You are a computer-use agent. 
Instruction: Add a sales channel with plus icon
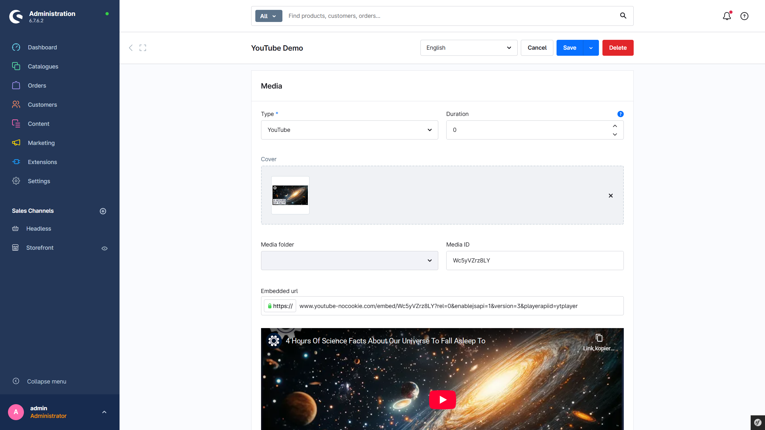[x=103, y=211]
